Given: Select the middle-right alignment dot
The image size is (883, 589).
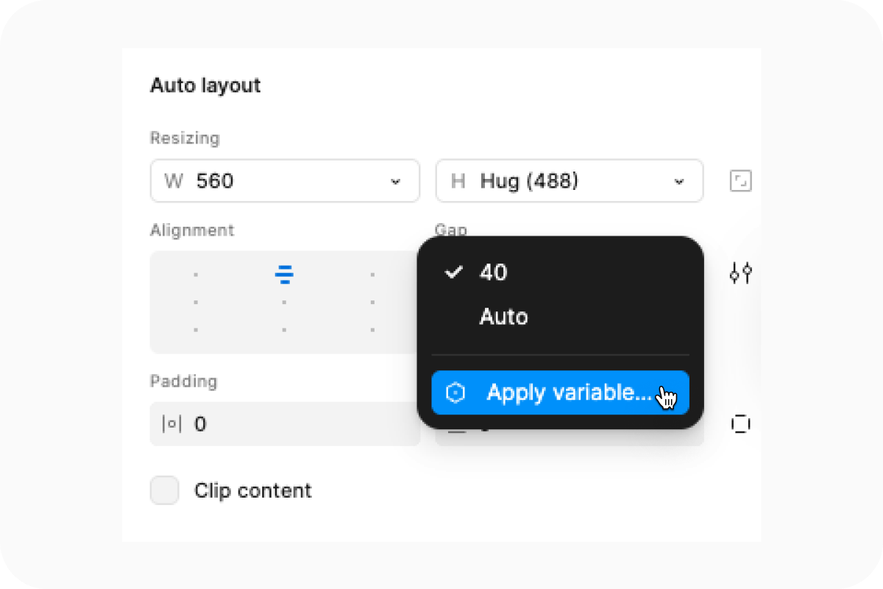Looking at the screenshot, I should pos(372,302).
